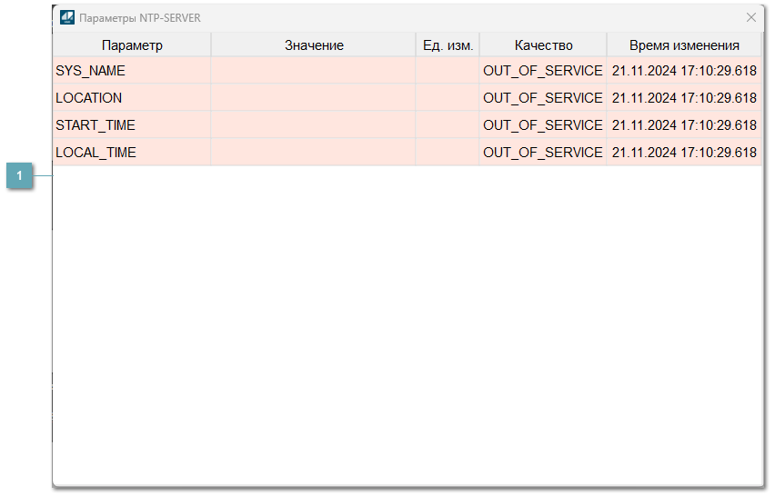Image resolution: width=775 pixels, height=496 pixels.
Task: Click the Время изменения column header
Action: point(684,45)
